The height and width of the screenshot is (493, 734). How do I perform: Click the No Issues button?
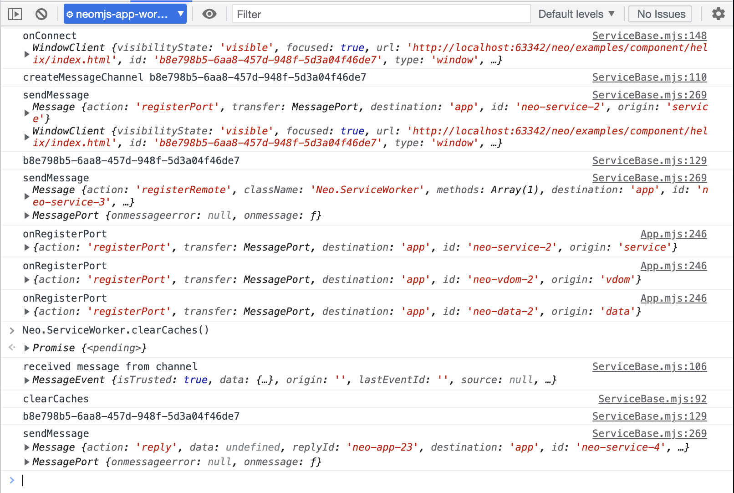pos(661,14)
